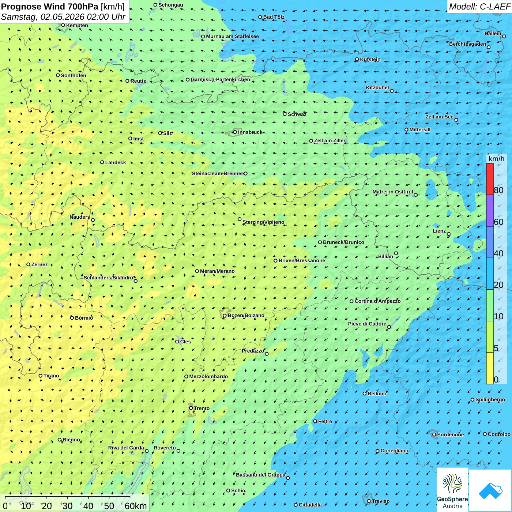The image size is (512, 512).
Task: Click the Kufstein city marker dot
Action: point(357,59)
